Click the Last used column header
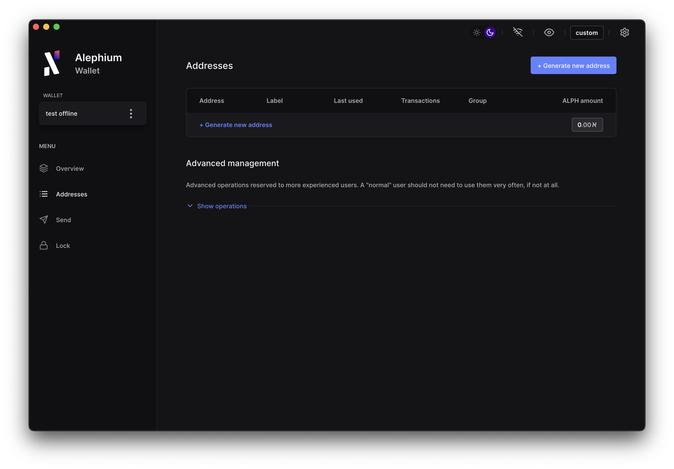 coord(348,101)
